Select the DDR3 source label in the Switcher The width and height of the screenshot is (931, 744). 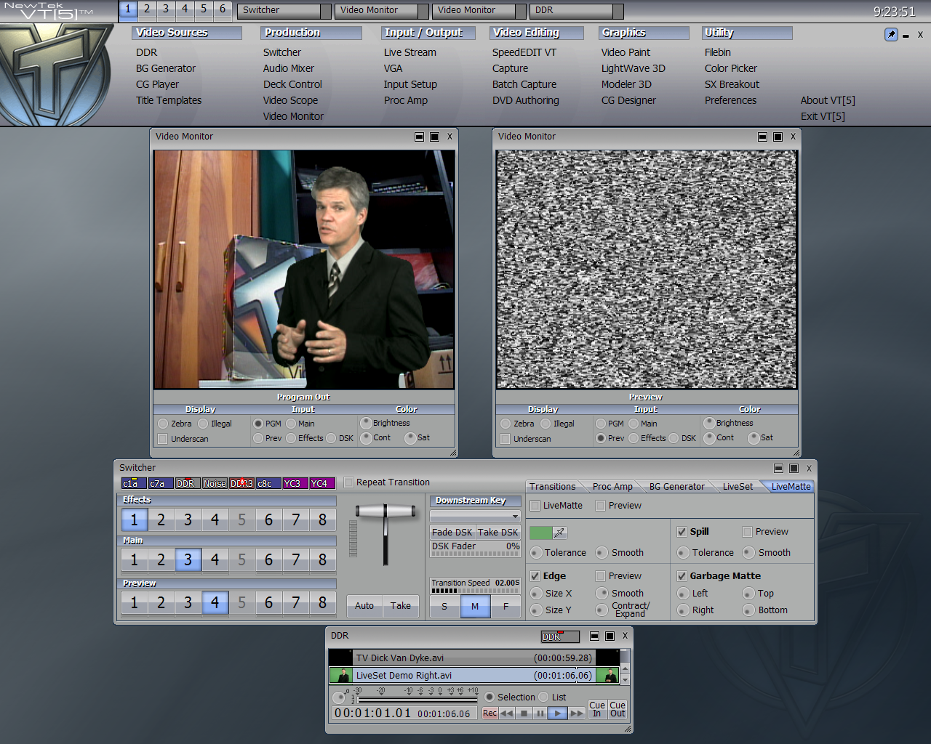(x=241, y=483)
